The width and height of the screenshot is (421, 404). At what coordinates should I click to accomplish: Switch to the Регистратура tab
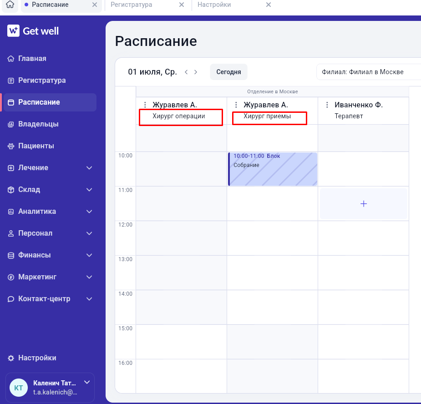pyautogui.click(x=131, y=5)
